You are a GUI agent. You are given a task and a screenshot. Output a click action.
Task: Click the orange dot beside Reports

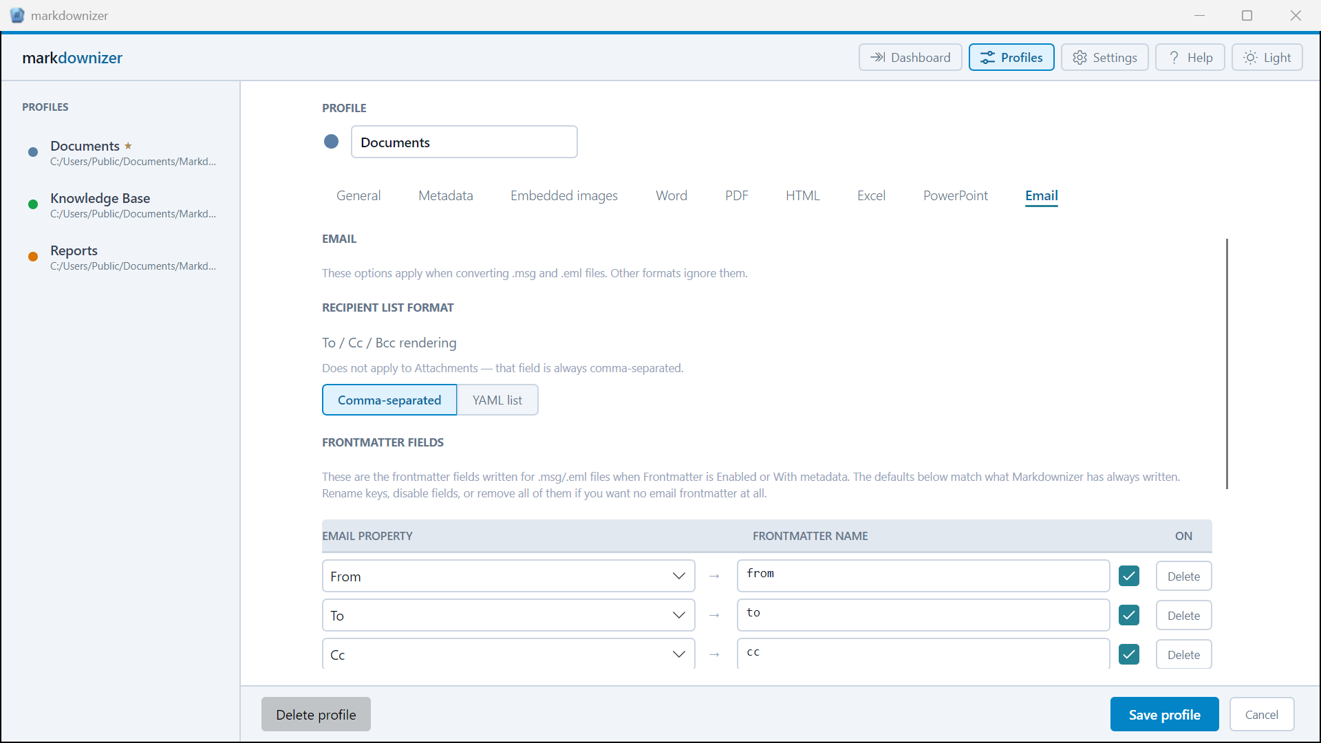[32, 257]
